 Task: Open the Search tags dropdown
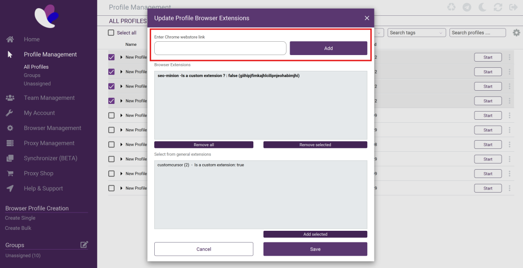point(417,33)
